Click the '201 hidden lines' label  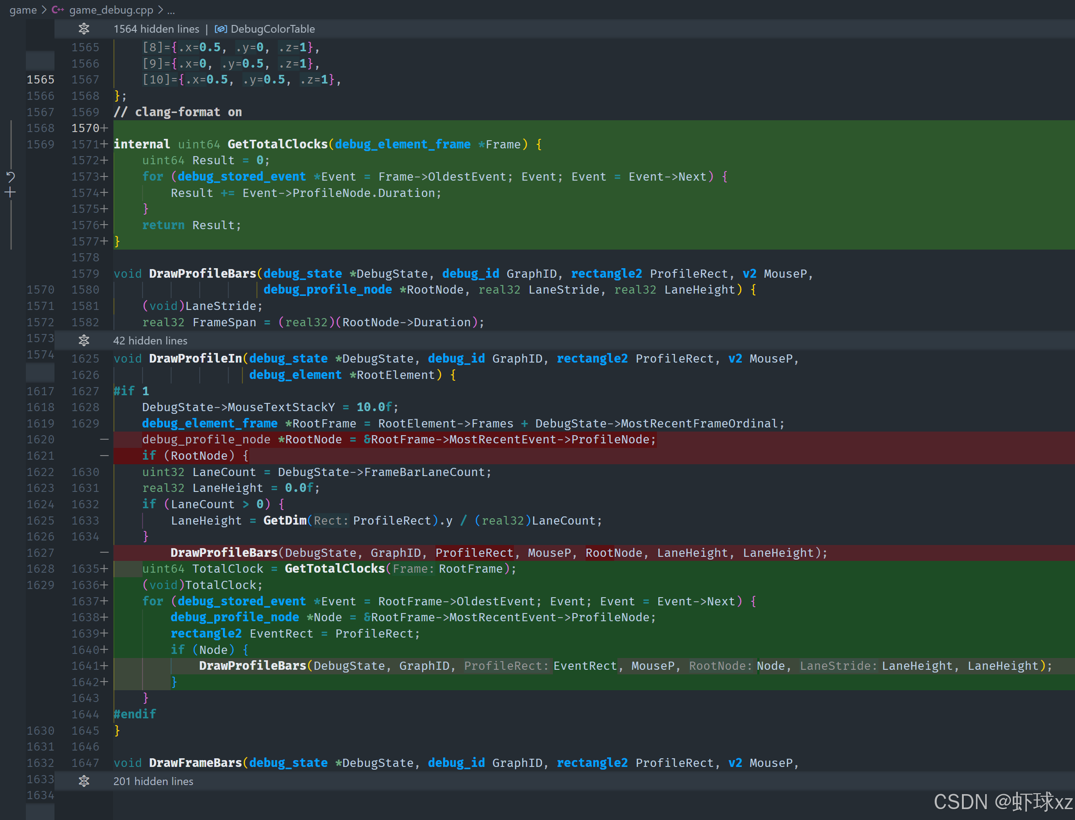[x=153, y=781]
